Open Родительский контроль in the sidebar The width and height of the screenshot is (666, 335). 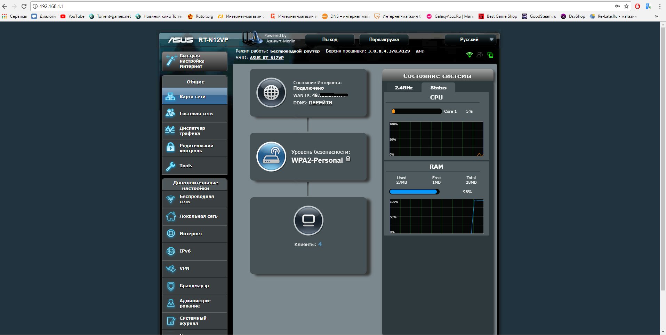point(195,148)
